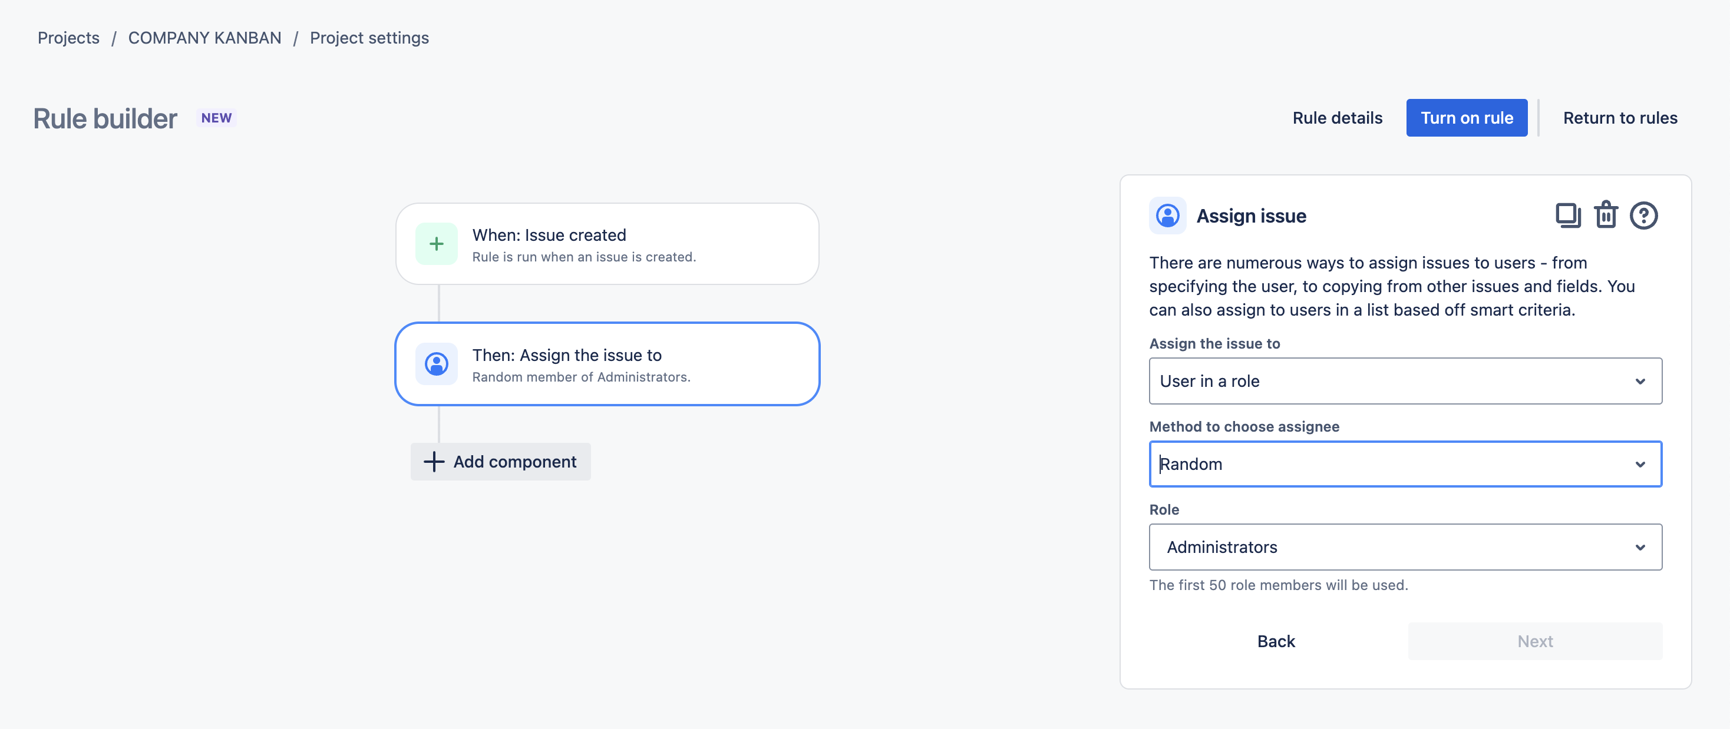Expand the Method to choose assignee dropdown
Image resolution: width=1730 pixels, height=729 pixels.
pos(1405,464)
